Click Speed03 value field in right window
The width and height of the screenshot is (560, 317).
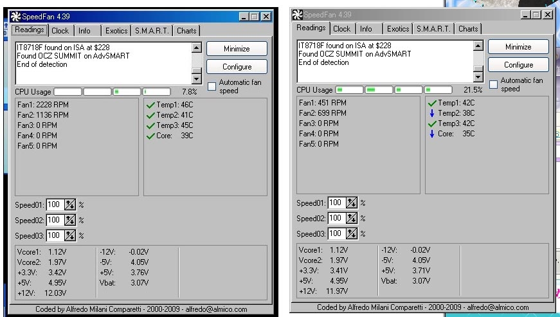337,233
